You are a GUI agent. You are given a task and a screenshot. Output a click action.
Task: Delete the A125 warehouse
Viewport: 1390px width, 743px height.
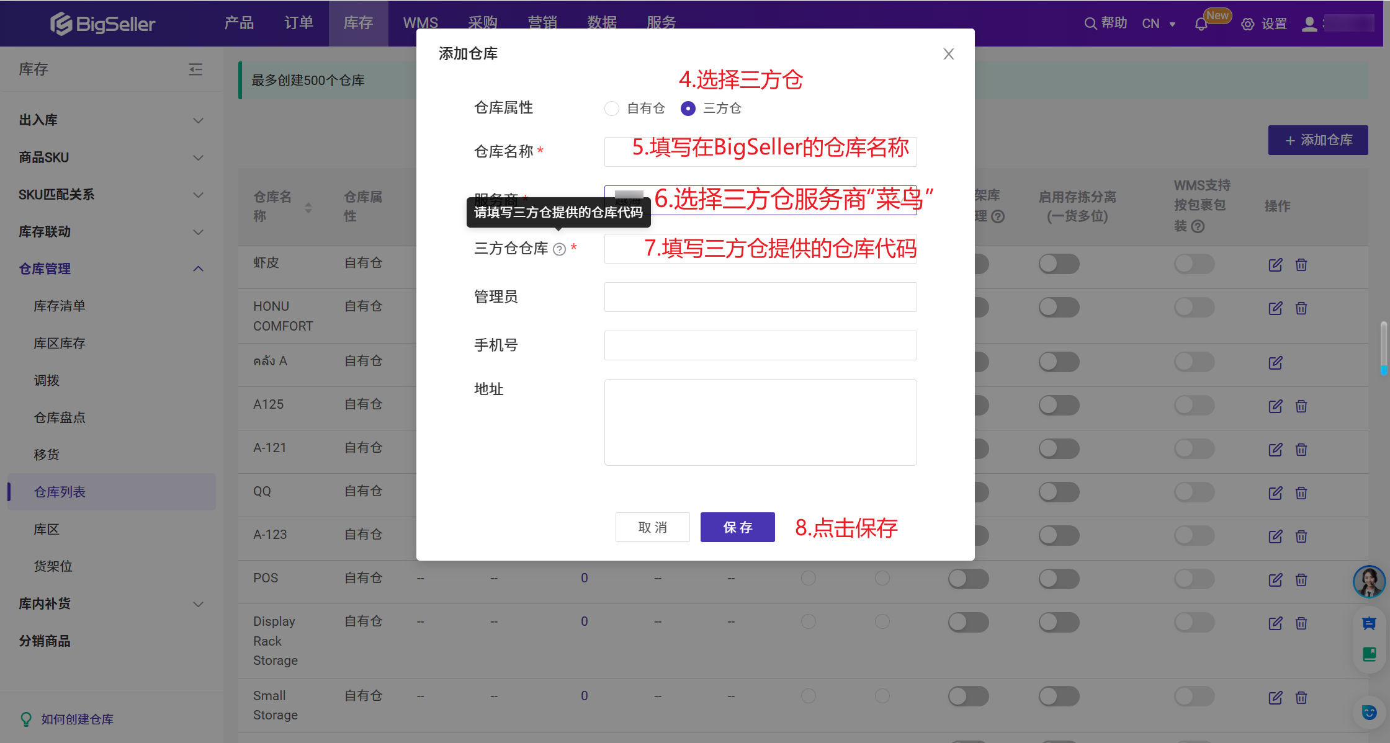[1301, 406]
